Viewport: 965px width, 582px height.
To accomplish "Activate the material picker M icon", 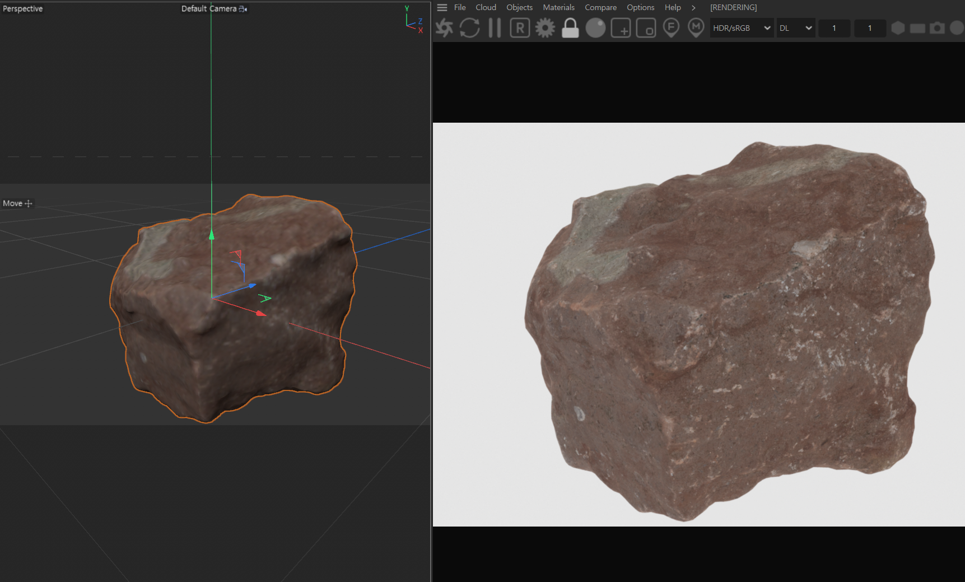I will point(696,27).
